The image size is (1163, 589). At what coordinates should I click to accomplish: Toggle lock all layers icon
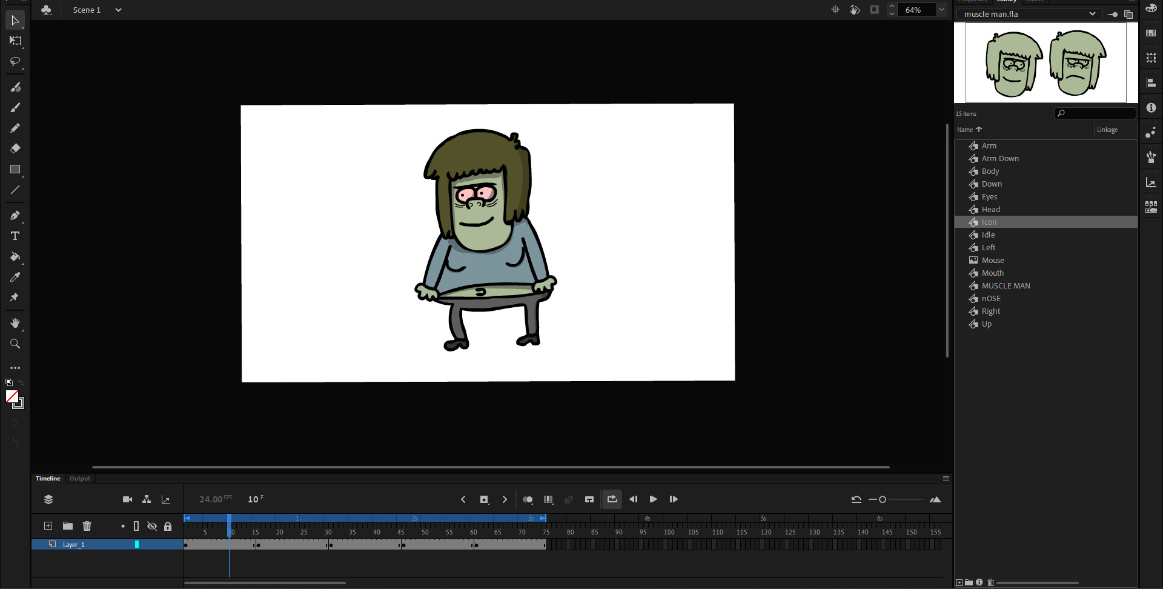pyautogui.click(x=168, y=526)
